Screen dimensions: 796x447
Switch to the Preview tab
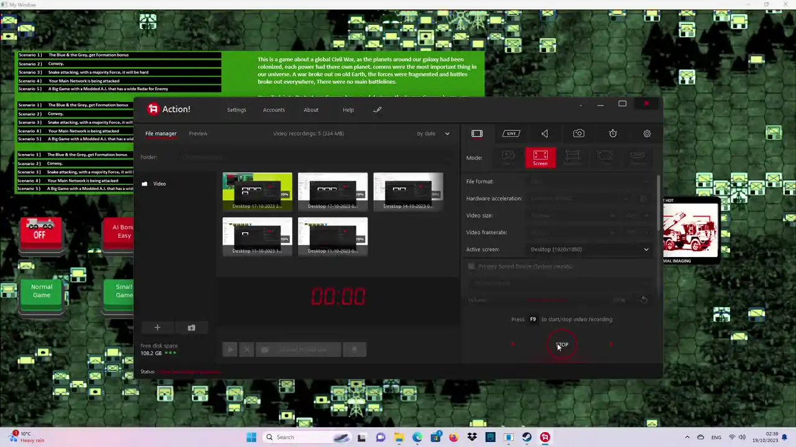198,133
